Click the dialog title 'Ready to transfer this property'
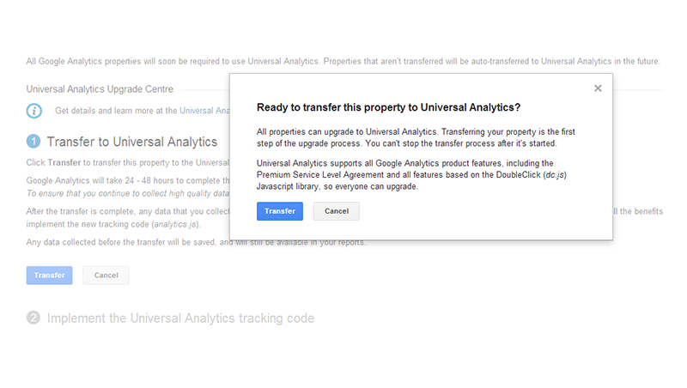The height and width of the screenshot is (388, 687). (x=388, y=108)
